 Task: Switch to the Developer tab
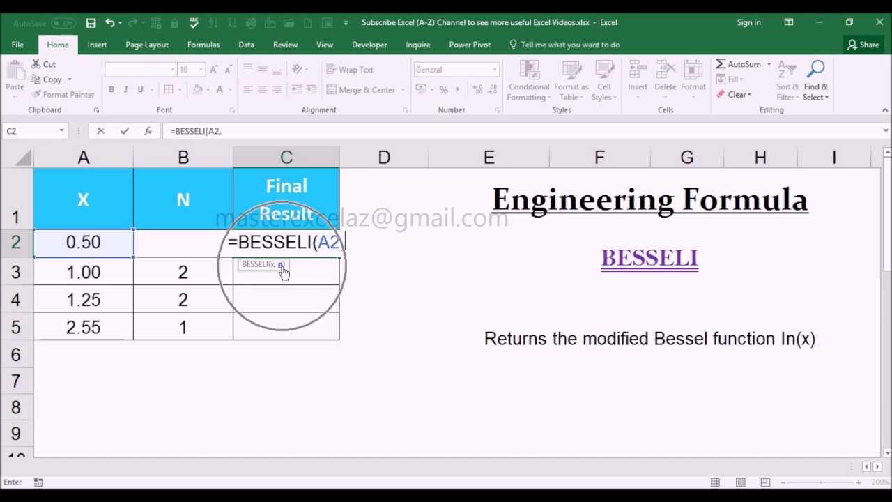coord(369,45)
